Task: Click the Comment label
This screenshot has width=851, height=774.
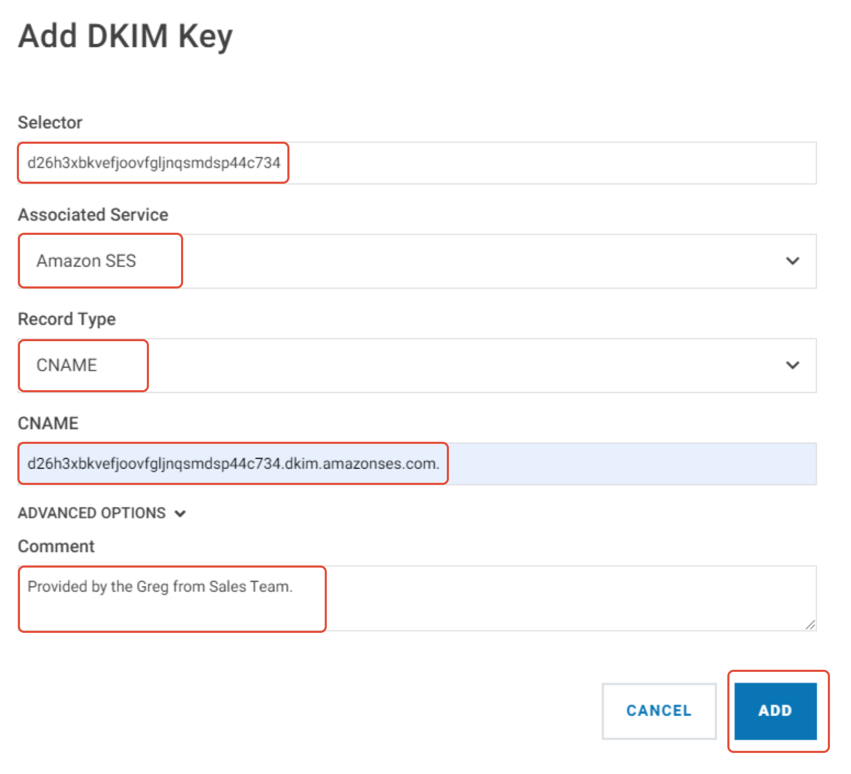Action: [x=56, y=547]
